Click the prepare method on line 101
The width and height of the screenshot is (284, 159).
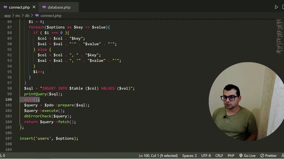tap(66, 105)
